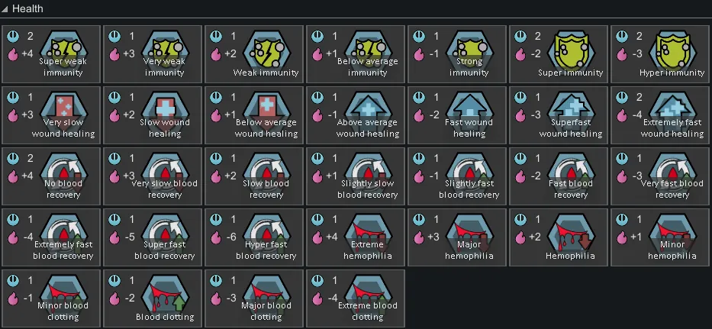Select the Super weak immunity gene

click(x=51, y=54)
